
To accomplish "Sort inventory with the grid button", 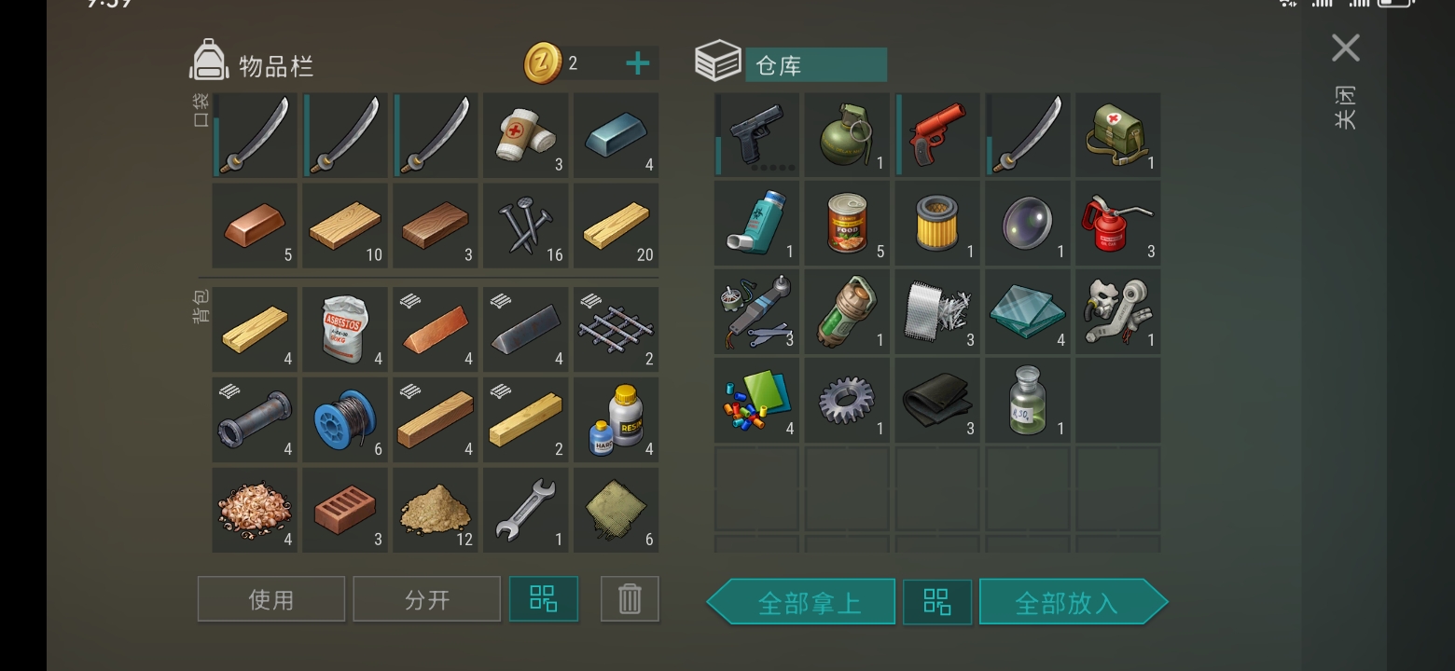I will click(544, 598).
